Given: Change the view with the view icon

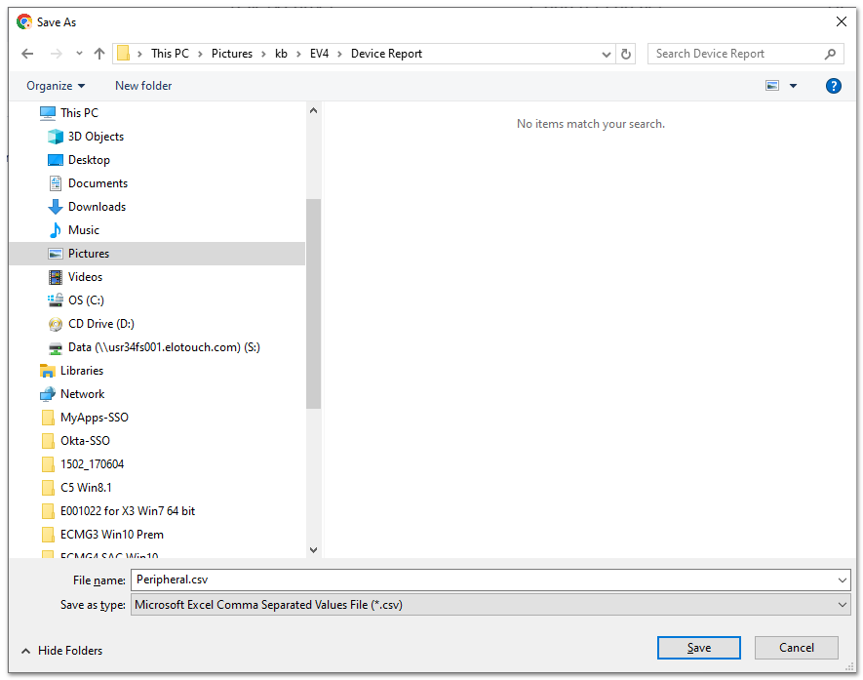Looking at the screenshot, I should click(x=772, y=85).
